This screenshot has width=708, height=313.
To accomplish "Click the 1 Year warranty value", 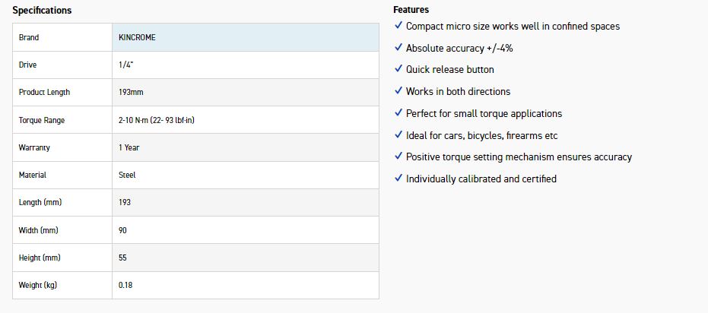I will (129, 147).
